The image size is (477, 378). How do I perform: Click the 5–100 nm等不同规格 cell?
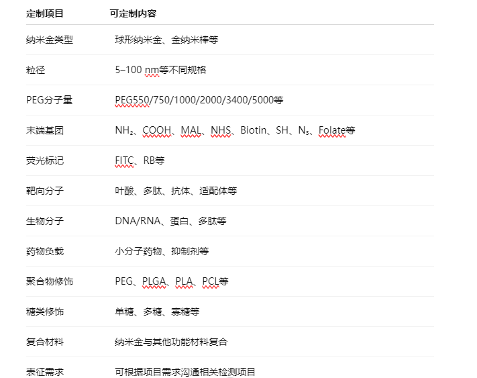point(160,70)
